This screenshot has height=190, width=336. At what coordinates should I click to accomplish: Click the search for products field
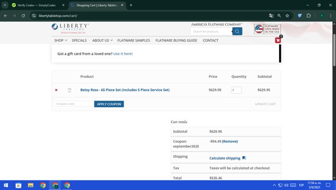pos(211,31)
